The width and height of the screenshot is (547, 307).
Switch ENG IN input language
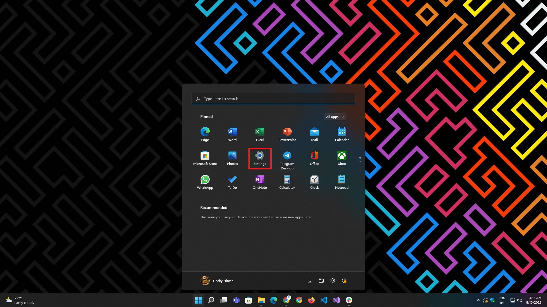pos(502,300)
